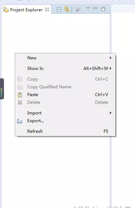135x208 pixels.
Task: Open the View Menu dropdown triangle
Action: point(88,8)
